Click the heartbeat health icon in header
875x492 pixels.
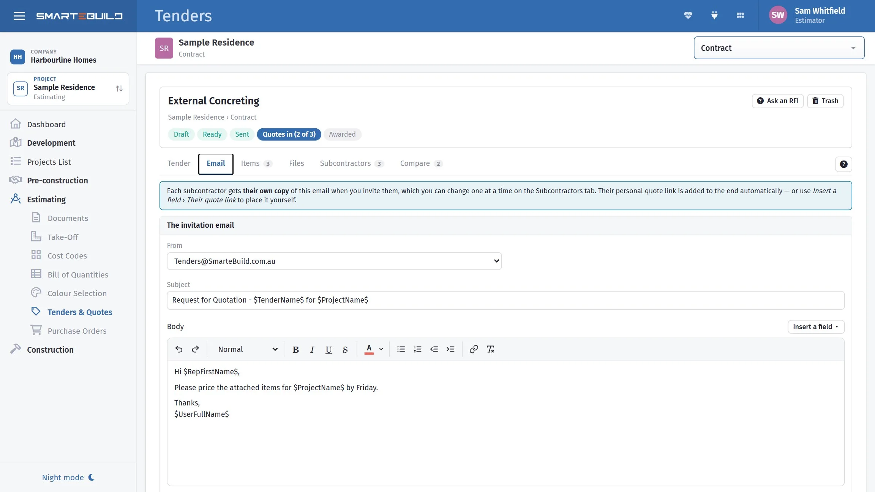tap(688, 16)
